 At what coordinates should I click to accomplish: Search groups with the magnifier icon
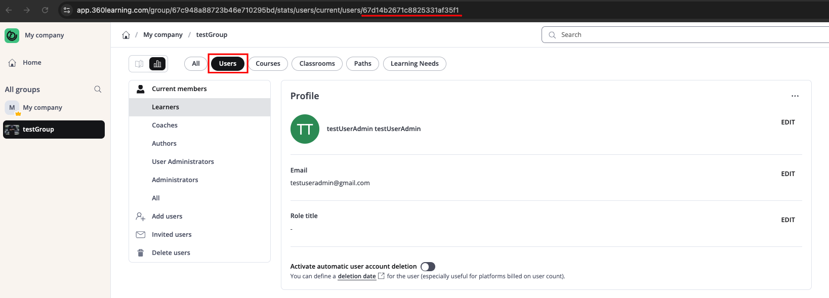pos(98,90)
